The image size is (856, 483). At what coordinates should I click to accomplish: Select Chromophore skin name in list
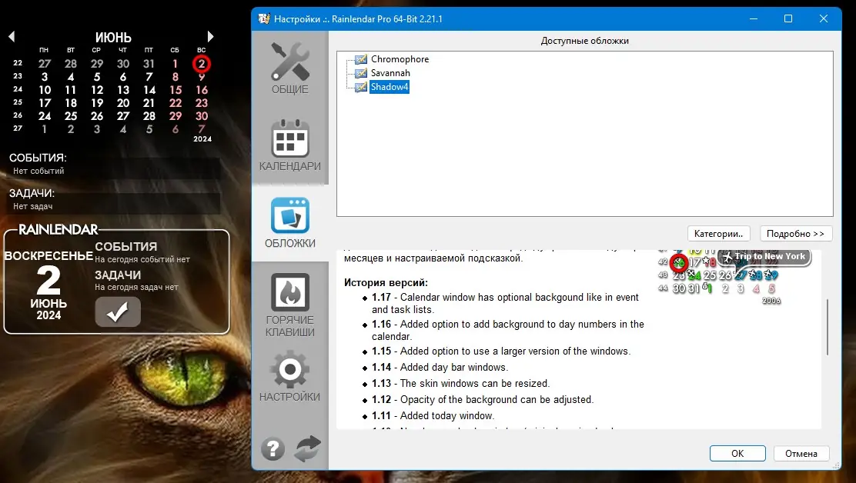400,59
